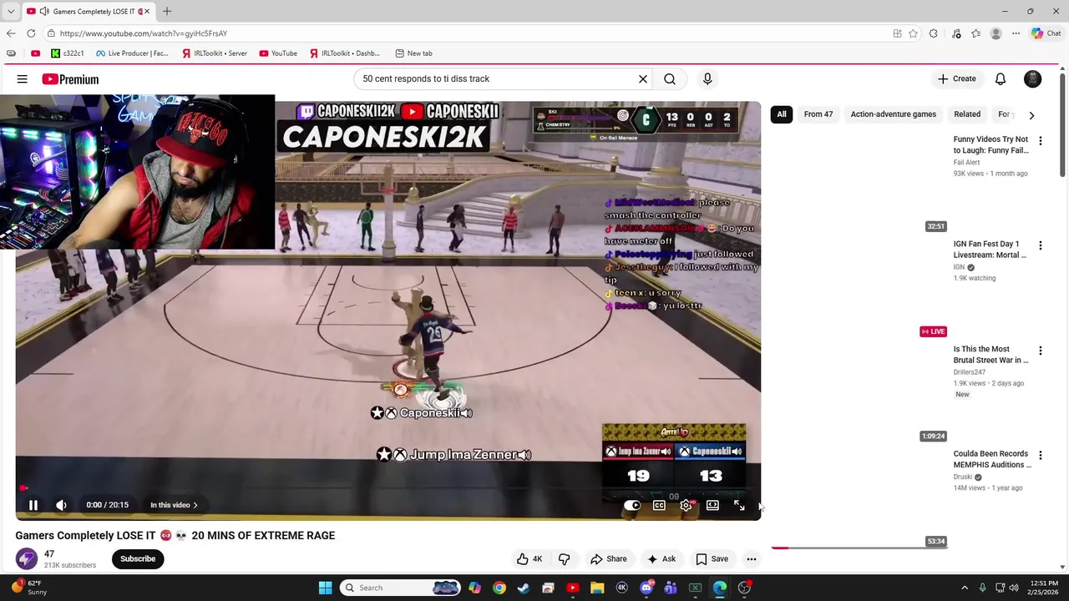The height and width of the screenshot is (601, 1069).
Task: Like the video with thumbs up
Action: (529, 559)
